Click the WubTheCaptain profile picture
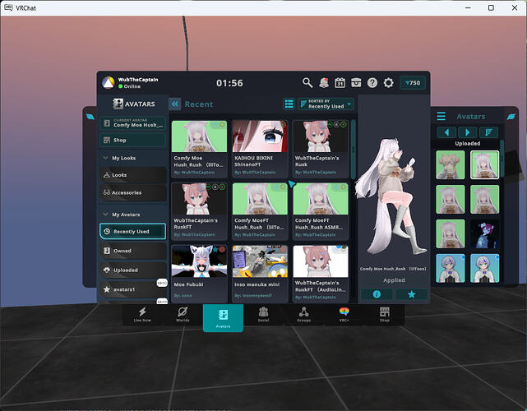 coord(109,83)
